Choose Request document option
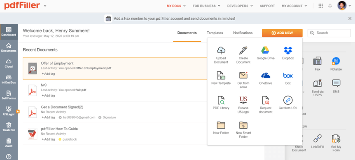Screen dimensions: 355x160 coord(266,104)
